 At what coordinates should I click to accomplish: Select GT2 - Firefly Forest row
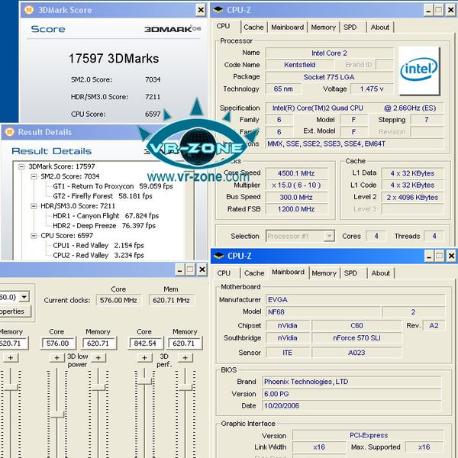tap(102, 196)
